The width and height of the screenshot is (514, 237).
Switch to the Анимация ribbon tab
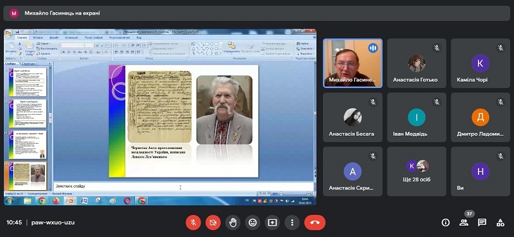click(72, 37)
